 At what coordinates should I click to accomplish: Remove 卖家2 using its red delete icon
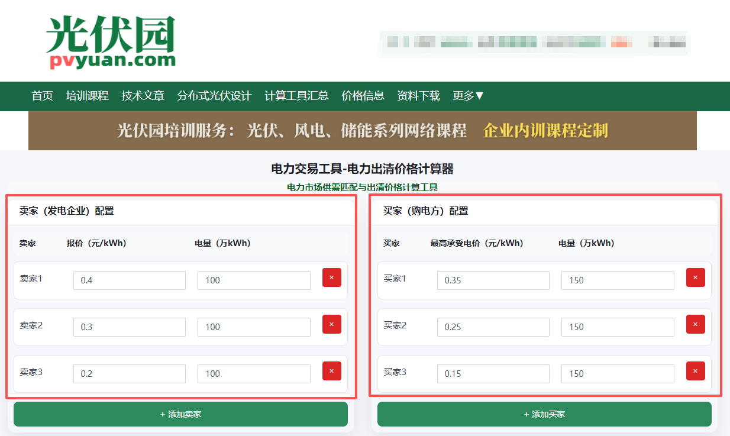(x=331, y=324)
